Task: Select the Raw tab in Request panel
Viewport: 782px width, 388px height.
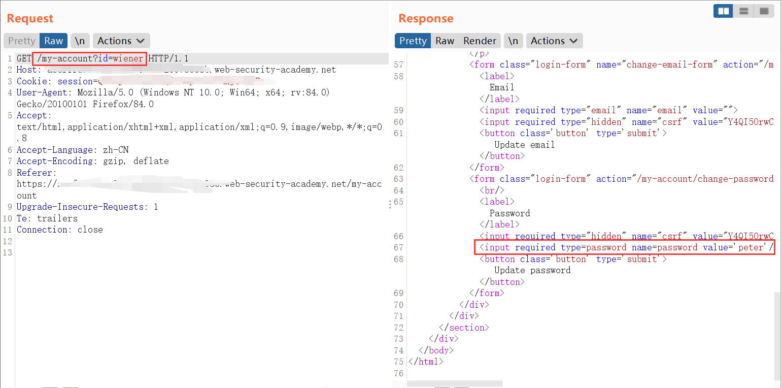Action: (x=53, y=41)
